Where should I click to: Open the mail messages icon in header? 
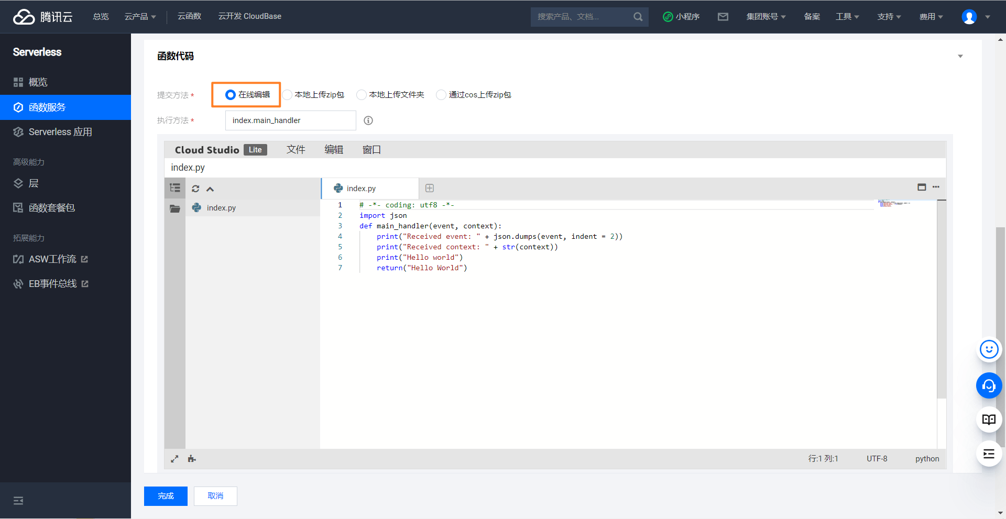[x=723, y=17]
